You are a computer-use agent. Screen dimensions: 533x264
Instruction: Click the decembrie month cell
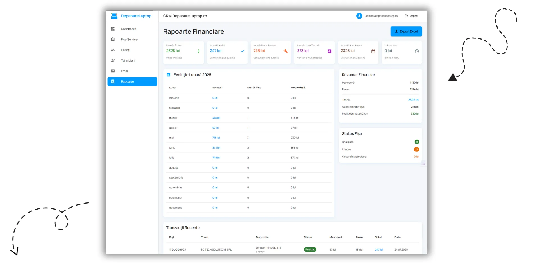point(176,208)
